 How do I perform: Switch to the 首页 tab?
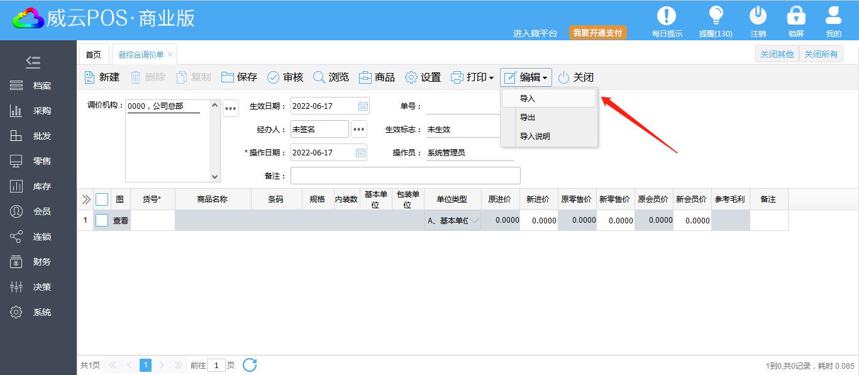point(93,55)
